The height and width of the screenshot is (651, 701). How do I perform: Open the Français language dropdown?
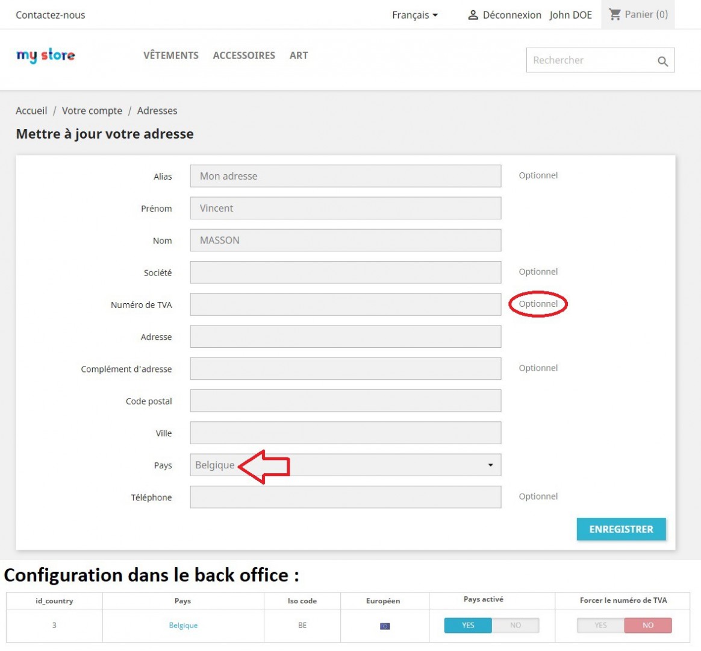coord(414,15)
